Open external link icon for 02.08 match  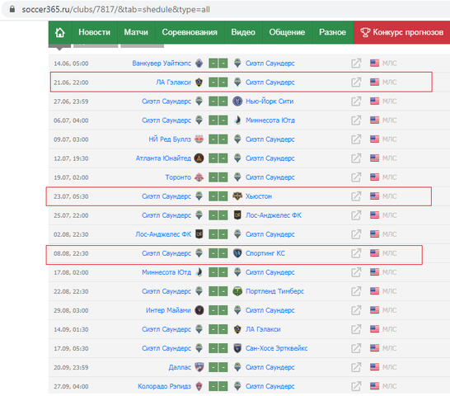tap(356, 234)
